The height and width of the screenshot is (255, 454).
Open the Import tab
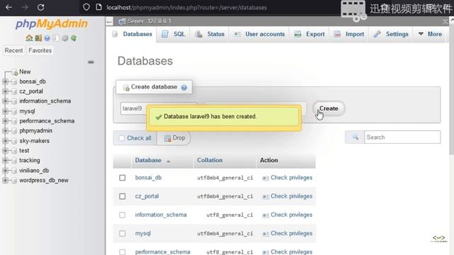[x=348, y=34]
